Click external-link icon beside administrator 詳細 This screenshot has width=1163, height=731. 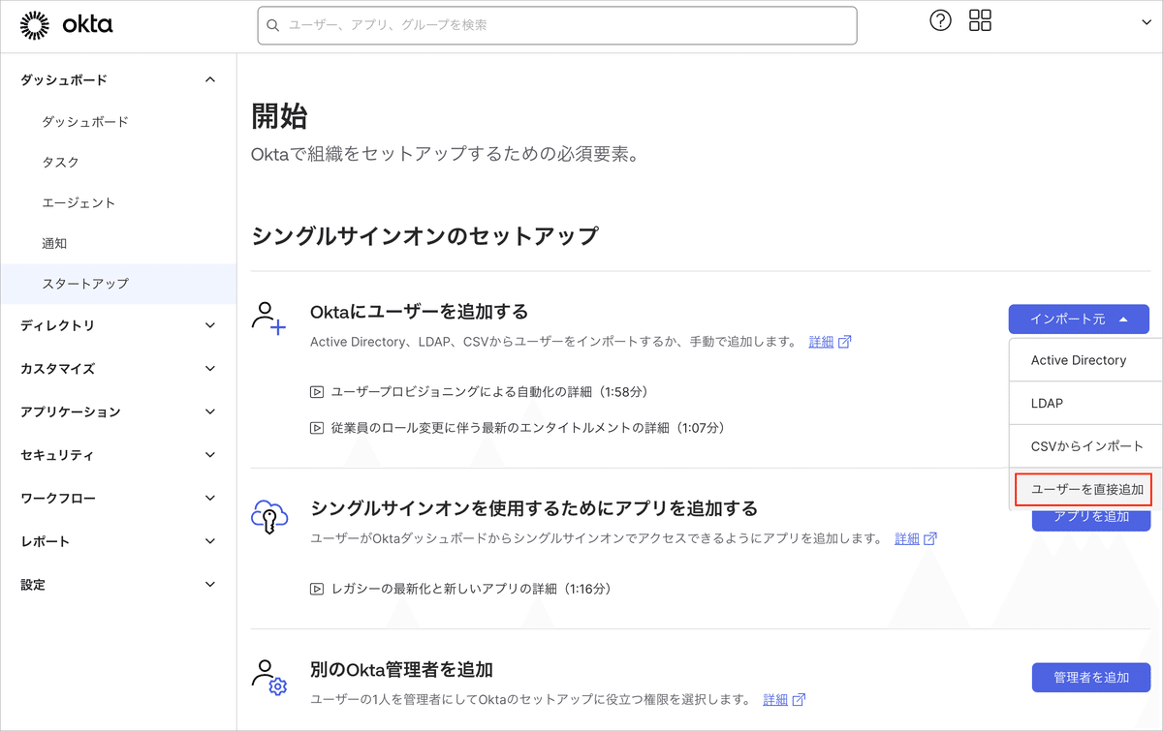point(799,699)
